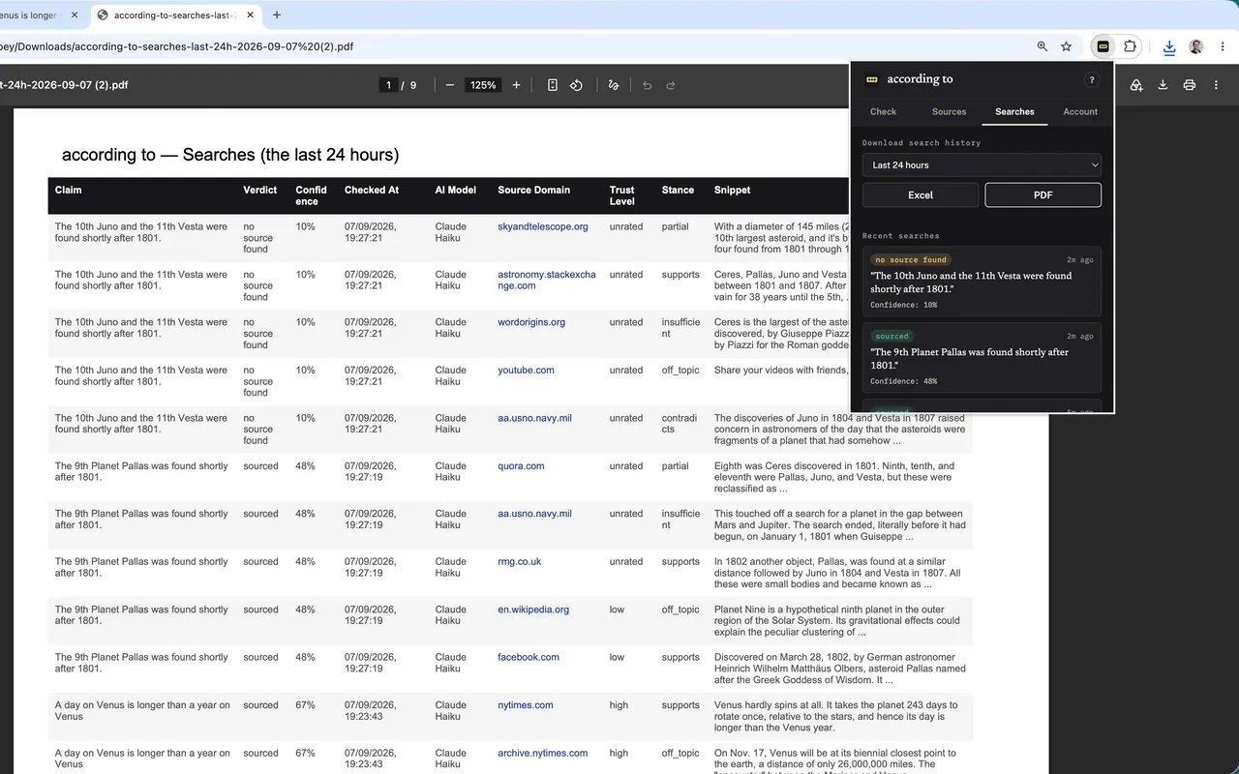Open the facebook.com source link
Screen dimensions: 1239x774
(529, 657)
